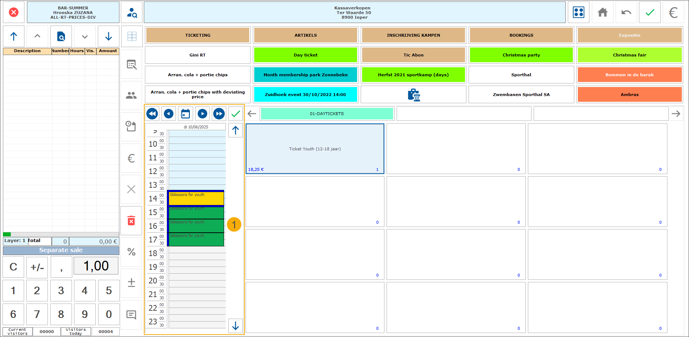The width and height of the screenshot is (689, 337).
Task: Move list selection down one row
Action: pos(85,36)
